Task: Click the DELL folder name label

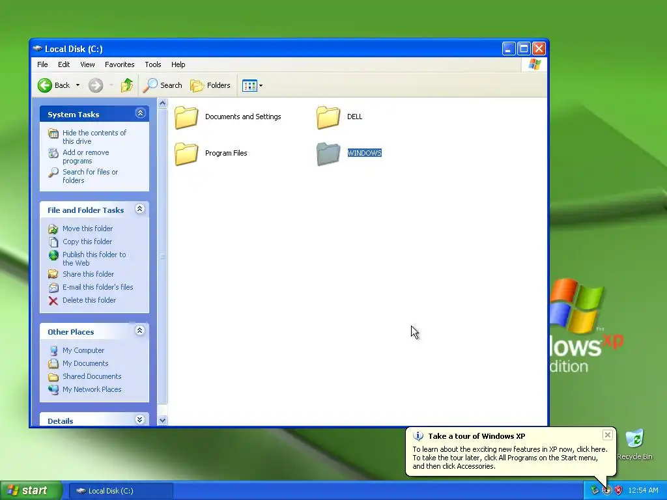Action: (355, 117)
